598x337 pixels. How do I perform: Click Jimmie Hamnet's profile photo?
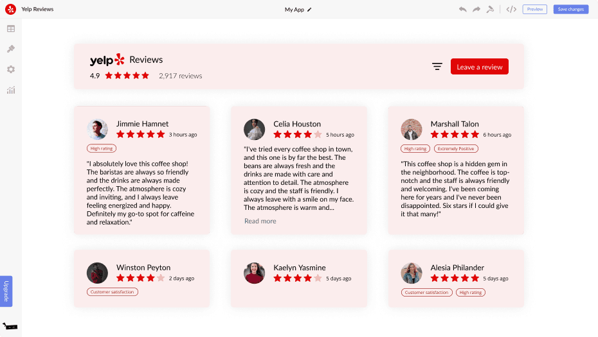click(x=97, y=130)
